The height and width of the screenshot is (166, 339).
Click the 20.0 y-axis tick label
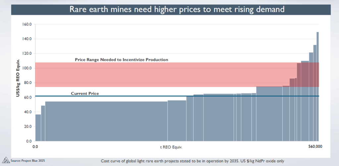(27, 126)
